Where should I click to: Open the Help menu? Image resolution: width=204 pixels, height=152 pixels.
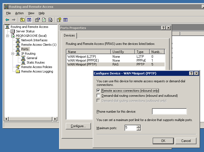point(42,13)
